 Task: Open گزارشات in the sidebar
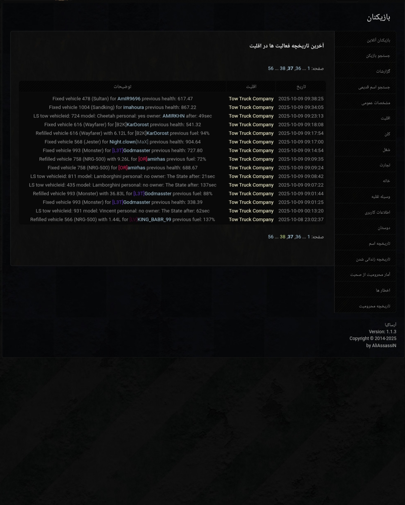(x=383, y=71)
